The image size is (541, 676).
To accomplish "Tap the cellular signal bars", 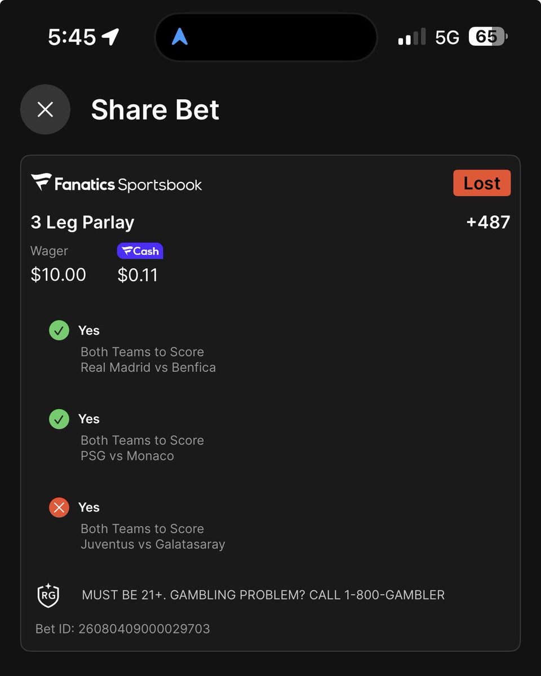I will coord(412,38).
